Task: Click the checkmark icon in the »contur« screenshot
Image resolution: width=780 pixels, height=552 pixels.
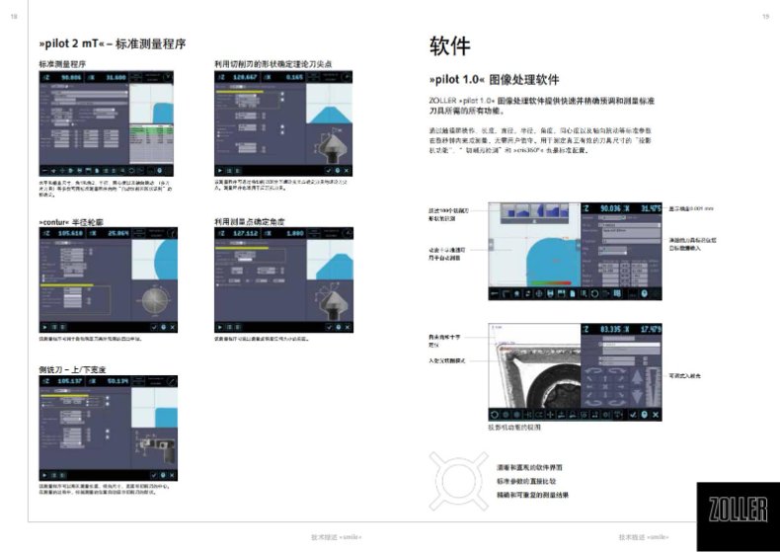Action: pyautogui.click(x=156, y=326)
